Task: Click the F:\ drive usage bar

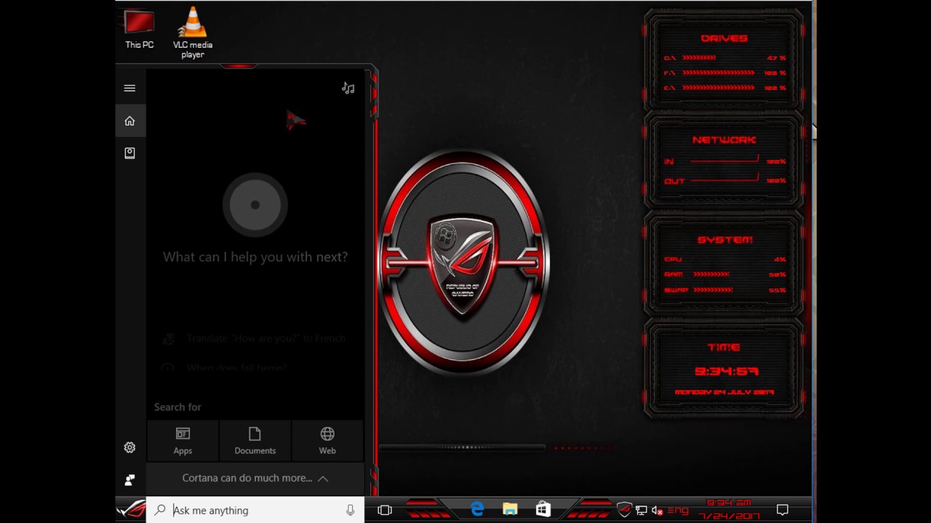Action: click(718, 73)
